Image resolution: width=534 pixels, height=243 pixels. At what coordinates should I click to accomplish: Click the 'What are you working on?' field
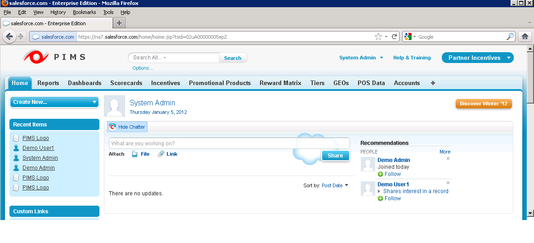click(229, 144)
